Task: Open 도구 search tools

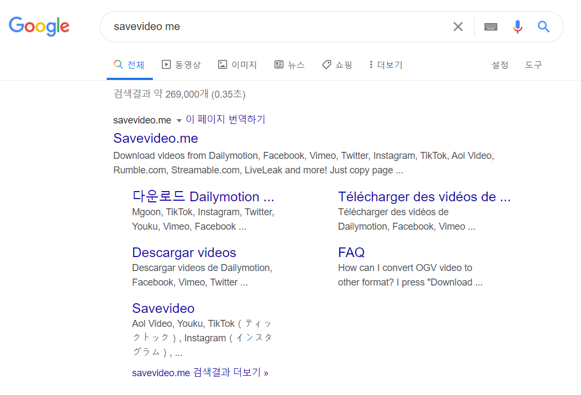Action: pos(534,65)
